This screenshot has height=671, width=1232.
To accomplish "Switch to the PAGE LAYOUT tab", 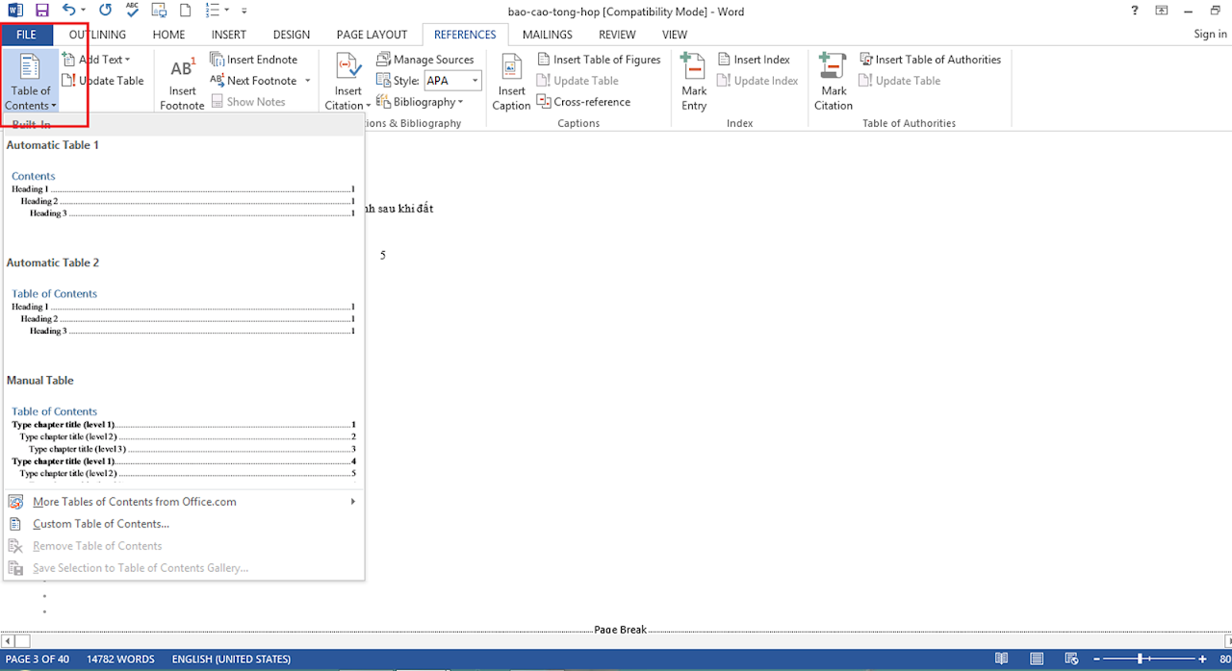I will click(x=372, y=35).
